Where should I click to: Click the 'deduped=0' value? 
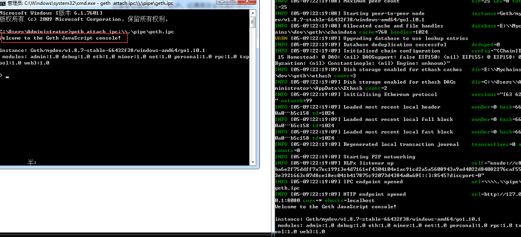coord(486,45)
